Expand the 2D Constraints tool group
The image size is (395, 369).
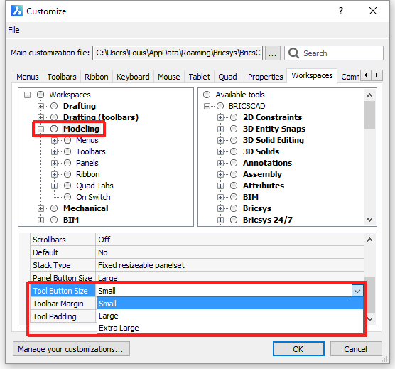pos(220,118)
